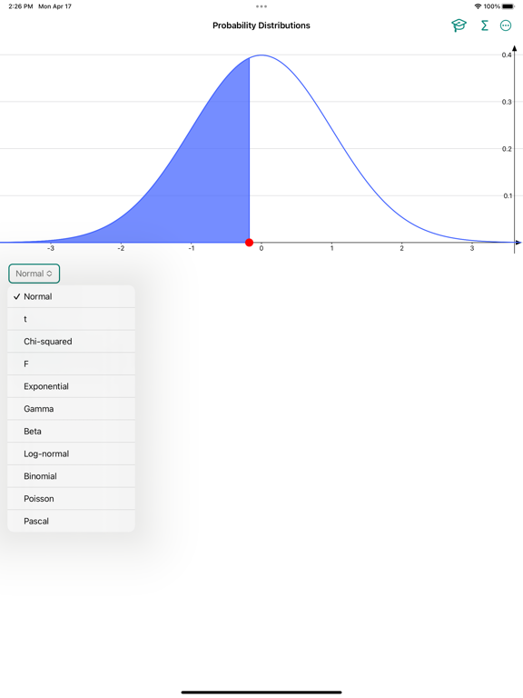Tap the sigma summation icon

coord(485,25)
